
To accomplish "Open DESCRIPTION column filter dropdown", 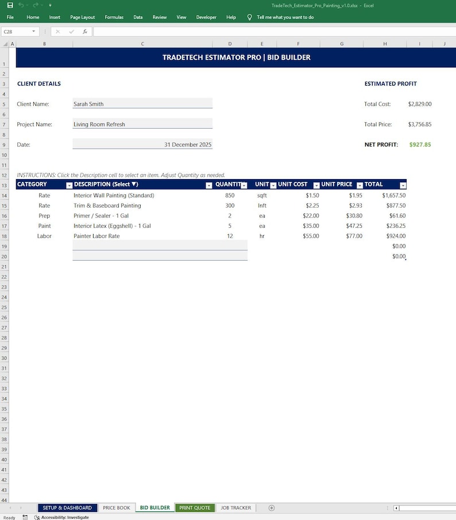I will point(208,185).
